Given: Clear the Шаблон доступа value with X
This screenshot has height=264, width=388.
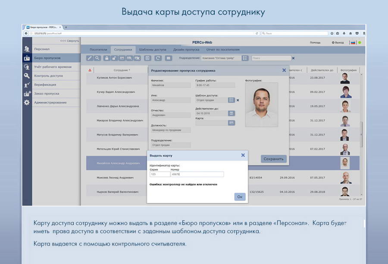Looking at the screenshot, I should pyautogui.click(x=238, y=100).
